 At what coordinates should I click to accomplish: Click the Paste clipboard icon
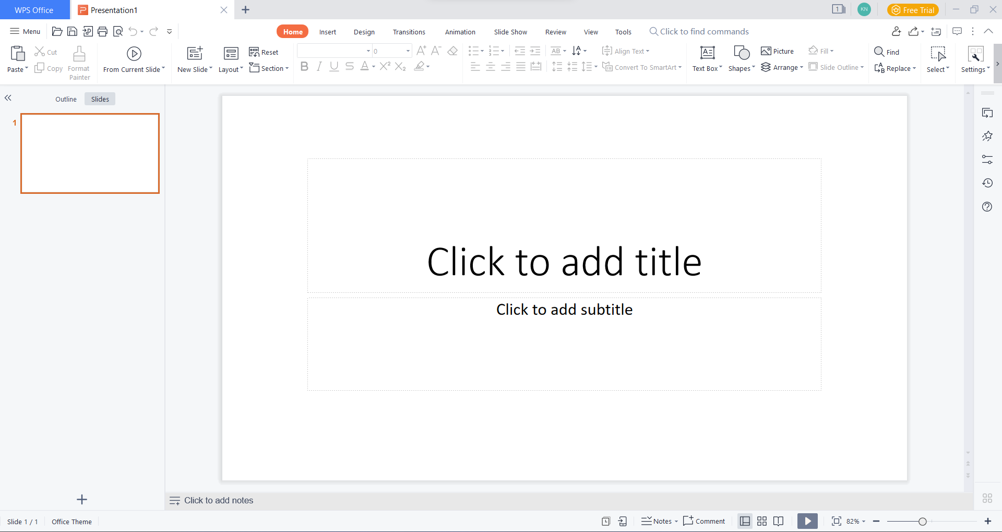click(x=18, y=54)
